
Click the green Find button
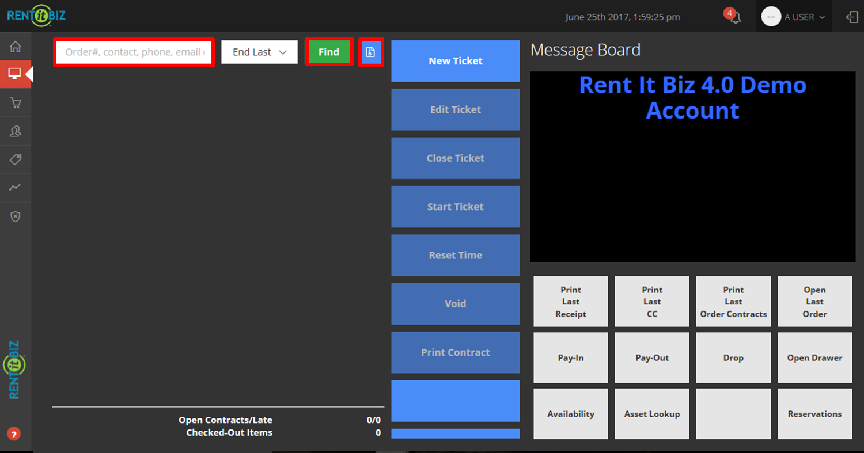tap(329, 52)
